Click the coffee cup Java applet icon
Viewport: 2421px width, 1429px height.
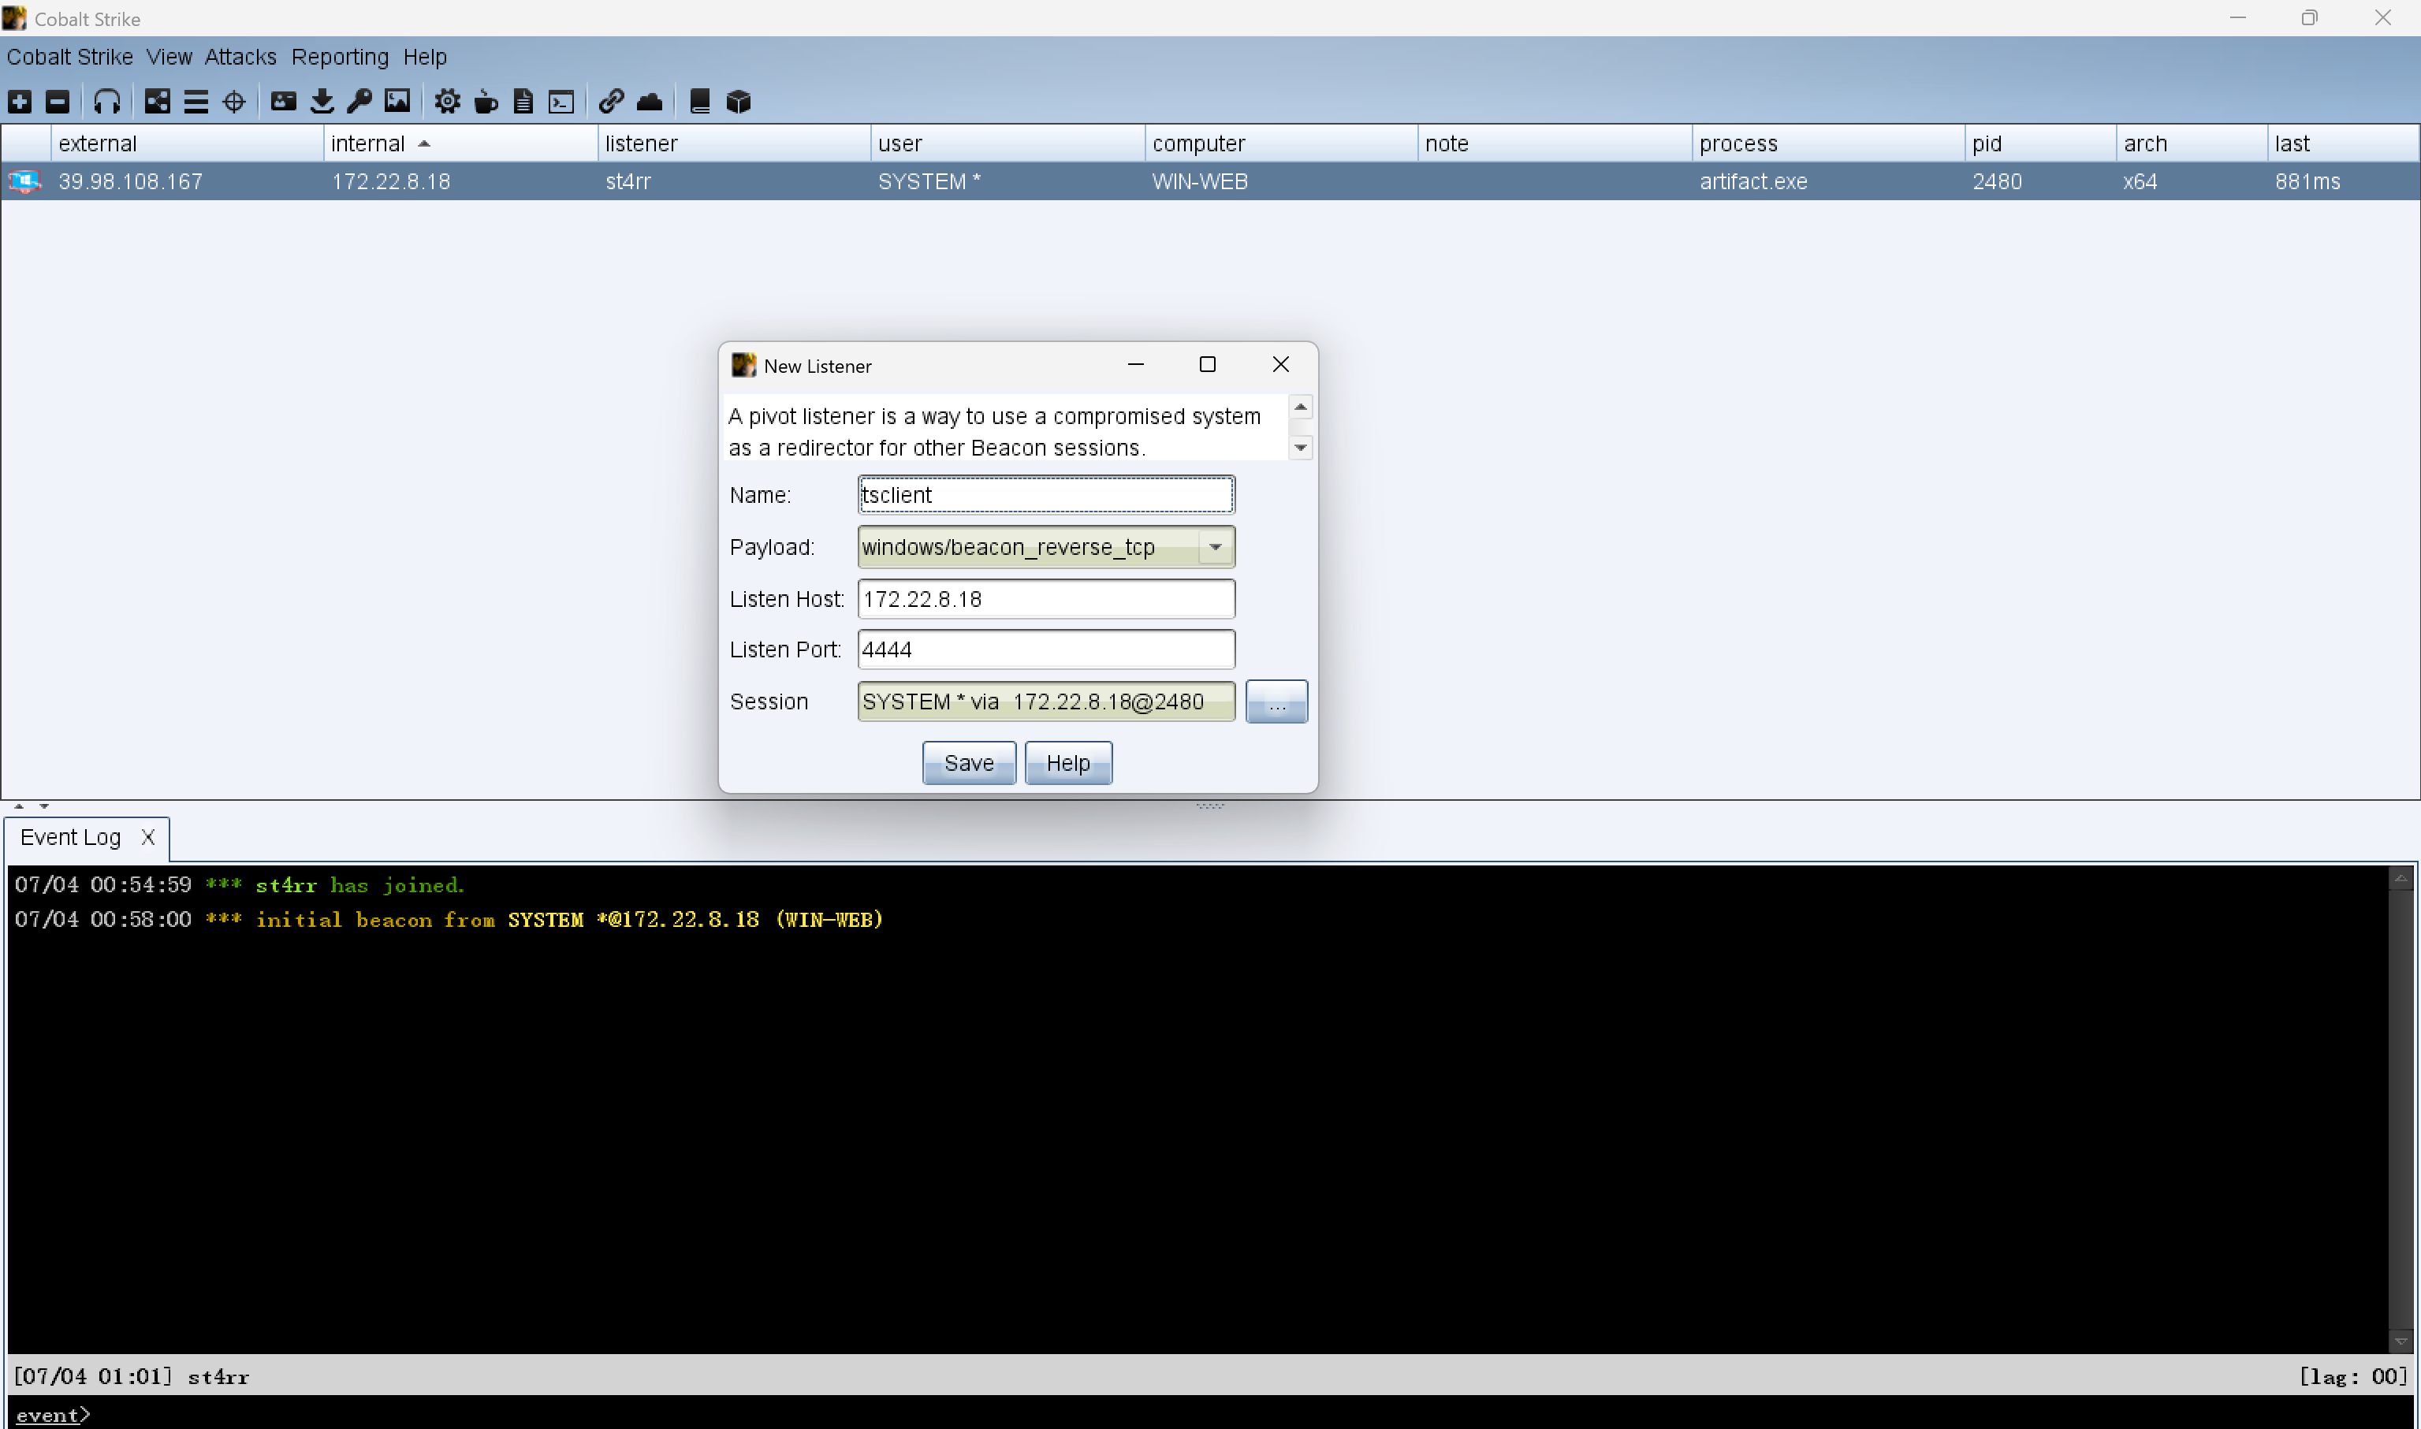click(x=486, y=101)
